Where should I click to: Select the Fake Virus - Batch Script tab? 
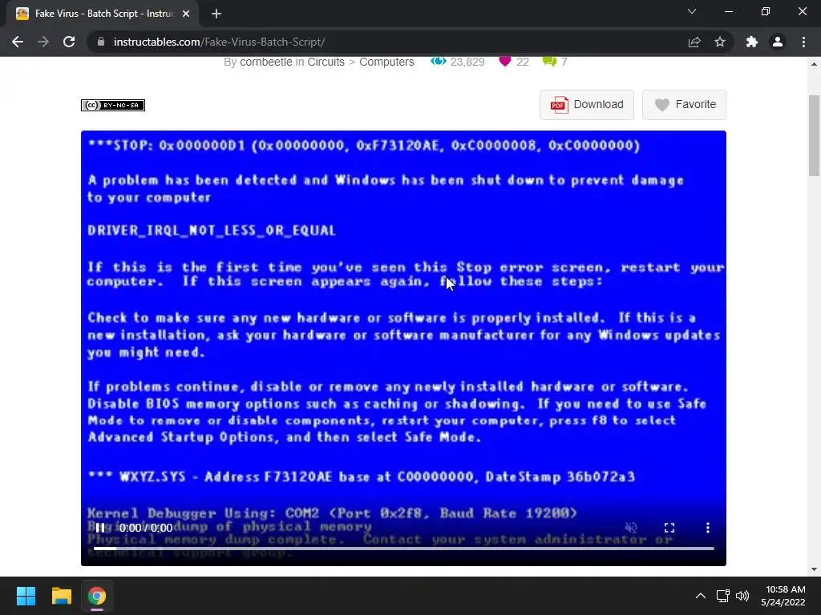click(103, 14)
